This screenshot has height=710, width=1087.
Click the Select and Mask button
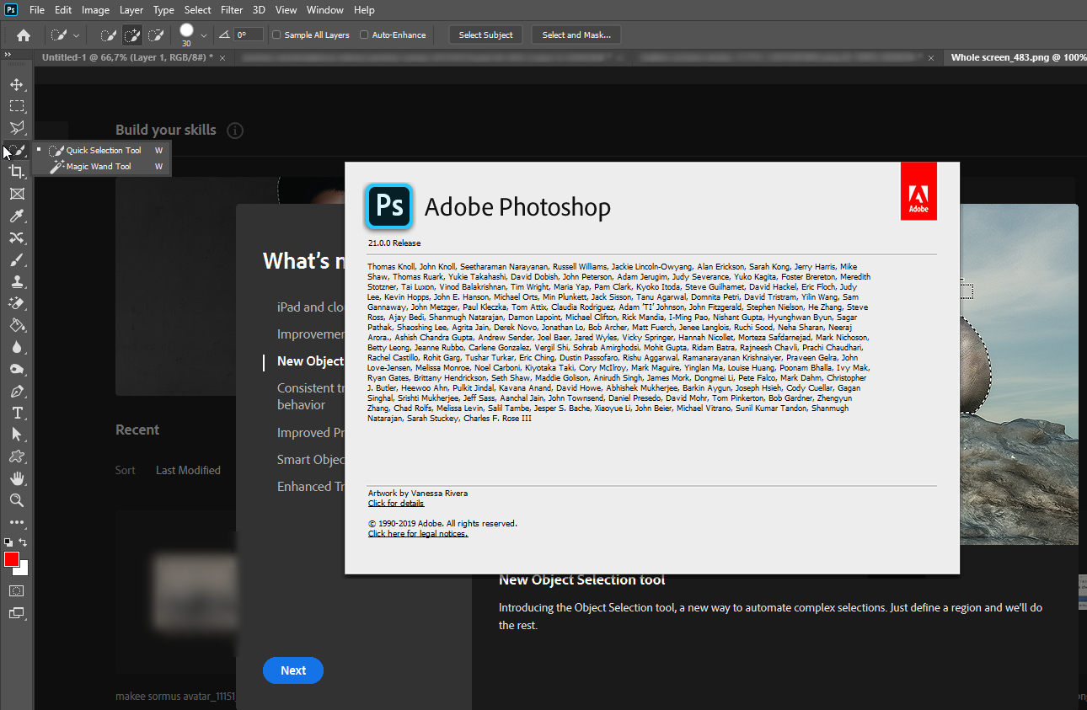click(x=576, y=35)
